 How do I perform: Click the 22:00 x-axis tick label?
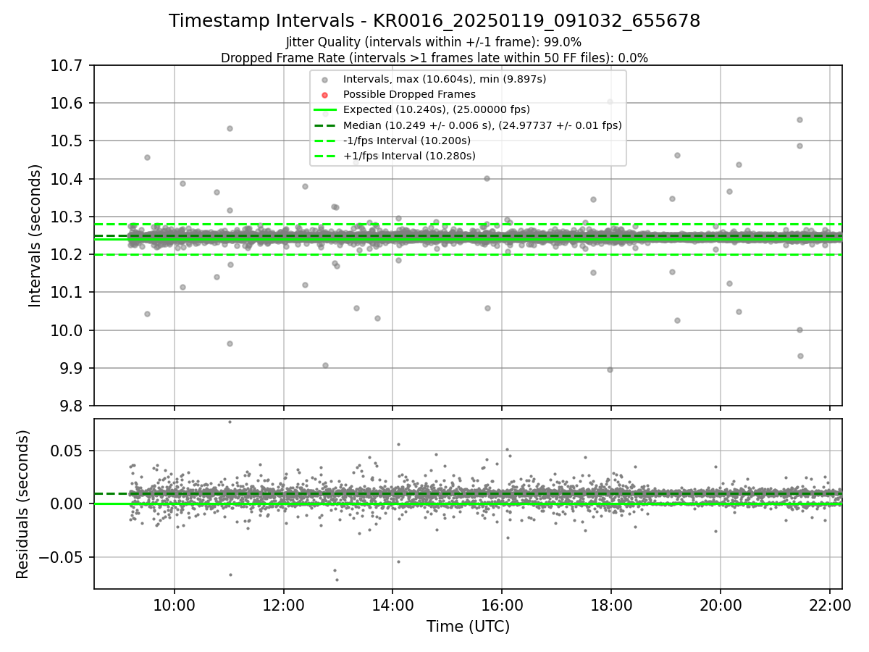coord(829,605)
